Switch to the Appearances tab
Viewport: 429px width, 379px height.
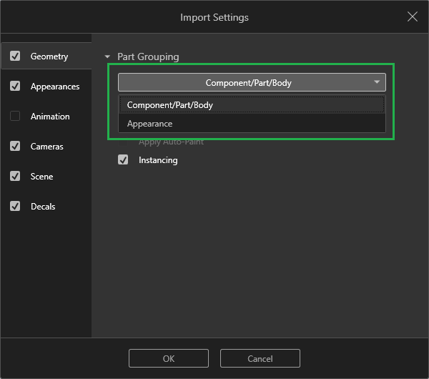point(55,87)
